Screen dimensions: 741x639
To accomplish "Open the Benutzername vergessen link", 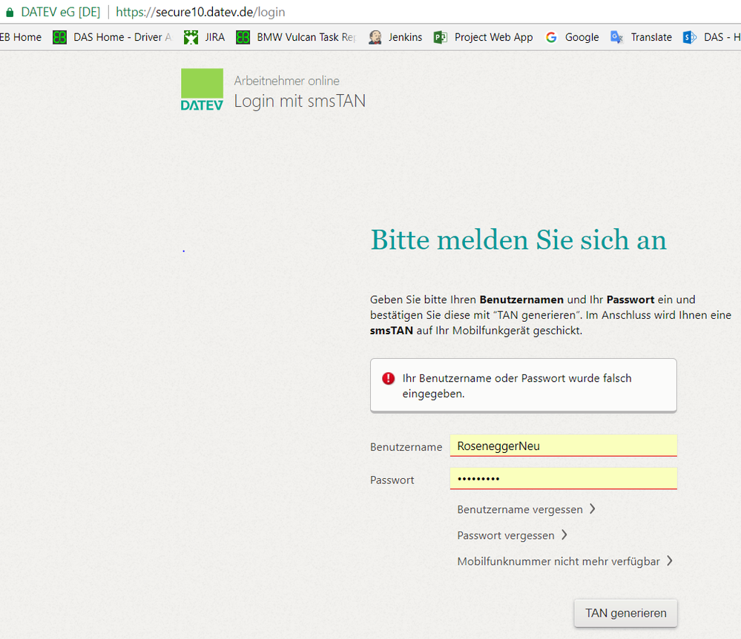I will [520, 509].
